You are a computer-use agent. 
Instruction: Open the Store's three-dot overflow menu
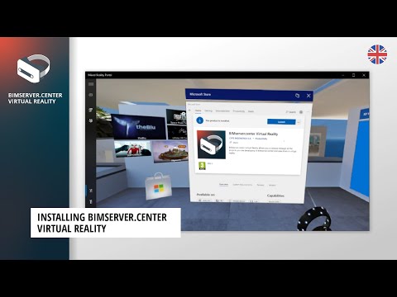click(308, 112)
